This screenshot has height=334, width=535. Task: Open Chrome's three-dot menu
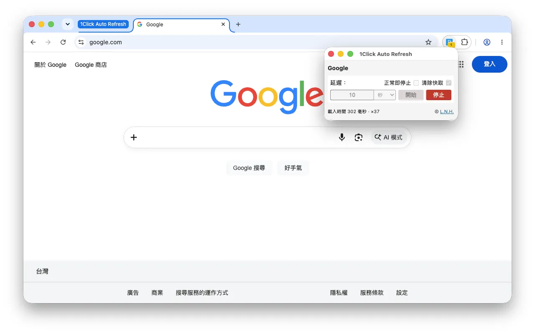[502, 42]
